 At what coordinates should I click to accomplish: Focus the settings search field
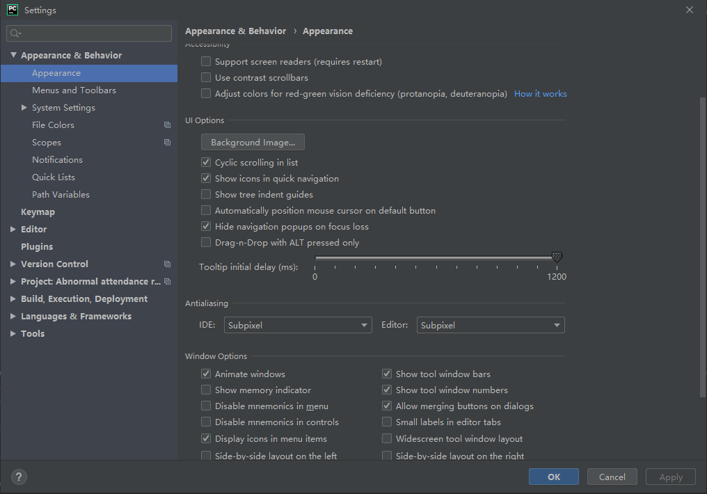(89, 33)
